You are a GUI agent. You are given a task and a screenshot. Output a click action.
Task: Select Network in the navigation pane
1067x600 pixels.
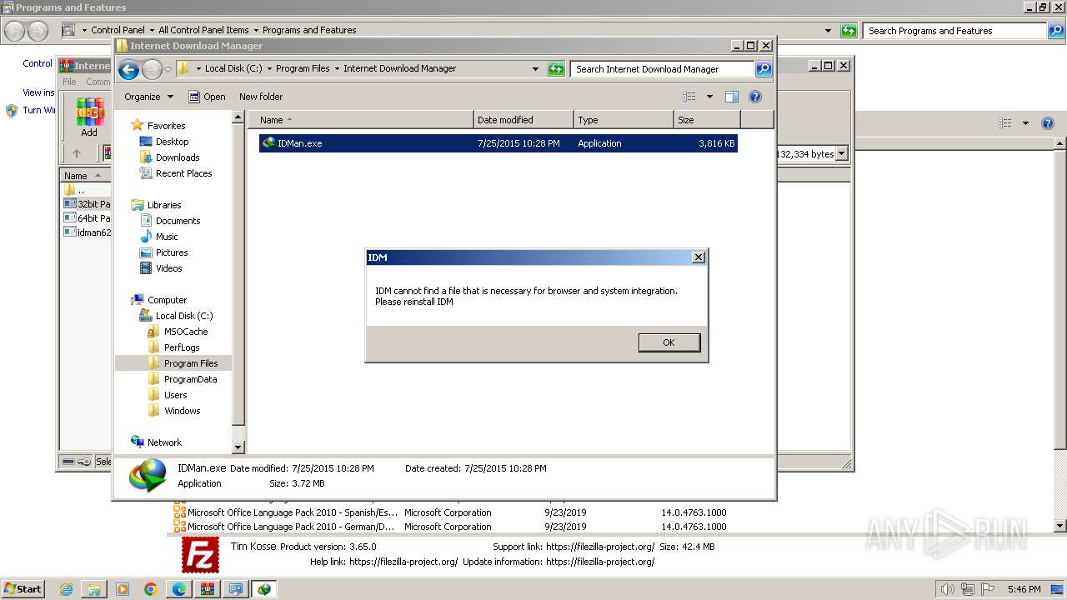coord(164,442)
